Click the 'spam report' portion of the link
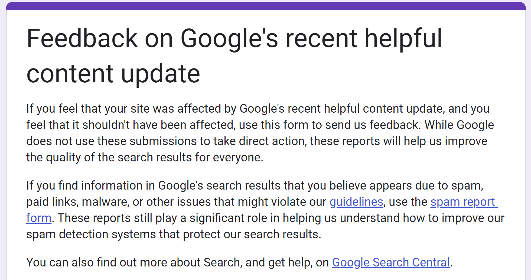Viewport: 531px width, 280px height. point(464,201)
